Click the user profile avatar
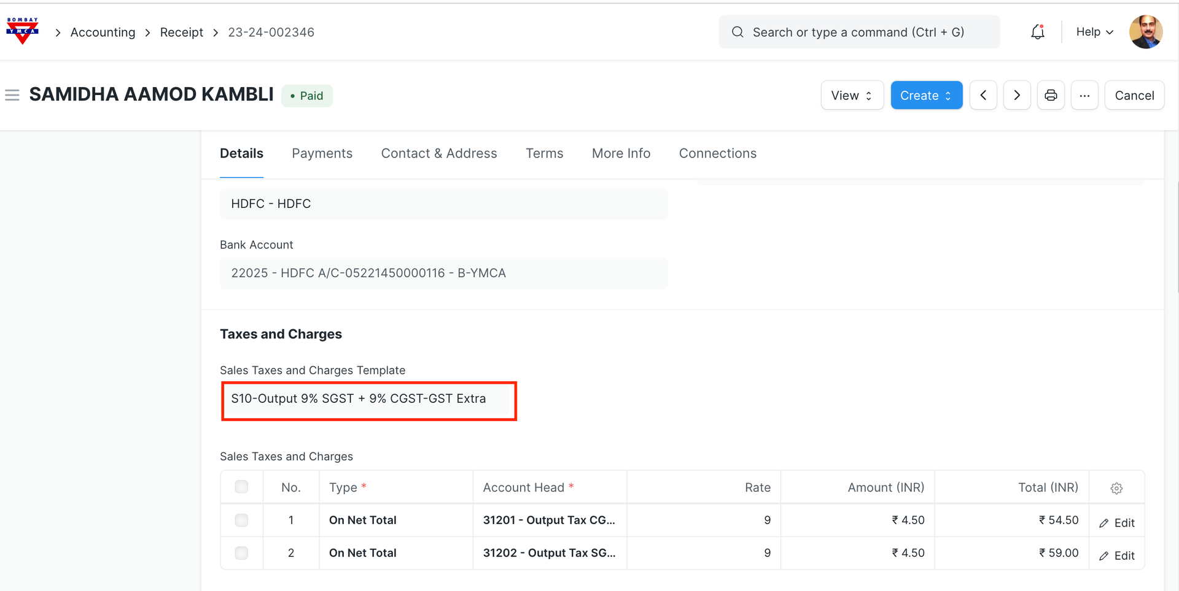The image size is (1179, 591). pyautogui.click(x=1145, y=32)
